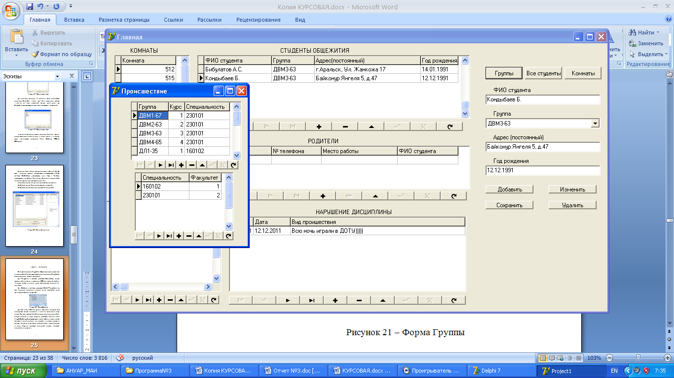This screenshot has width=674, height=378.
Task: Expand the Выделить dropdown in the ribbon
Action: (x=666, y=54)
